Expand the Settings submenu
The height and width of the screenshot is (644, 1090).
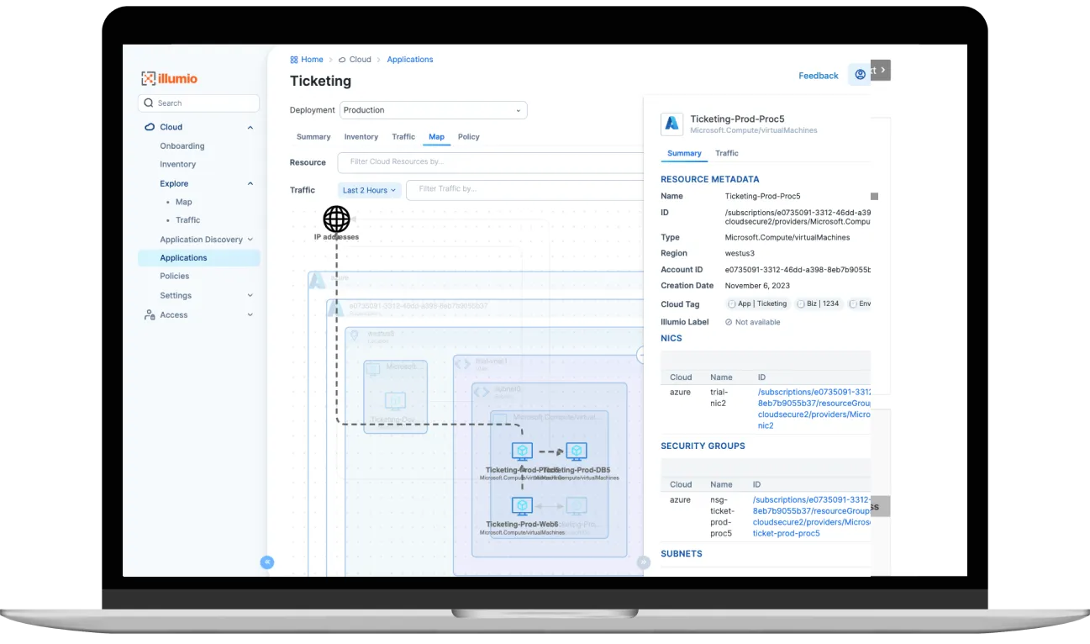click(250, 296)
